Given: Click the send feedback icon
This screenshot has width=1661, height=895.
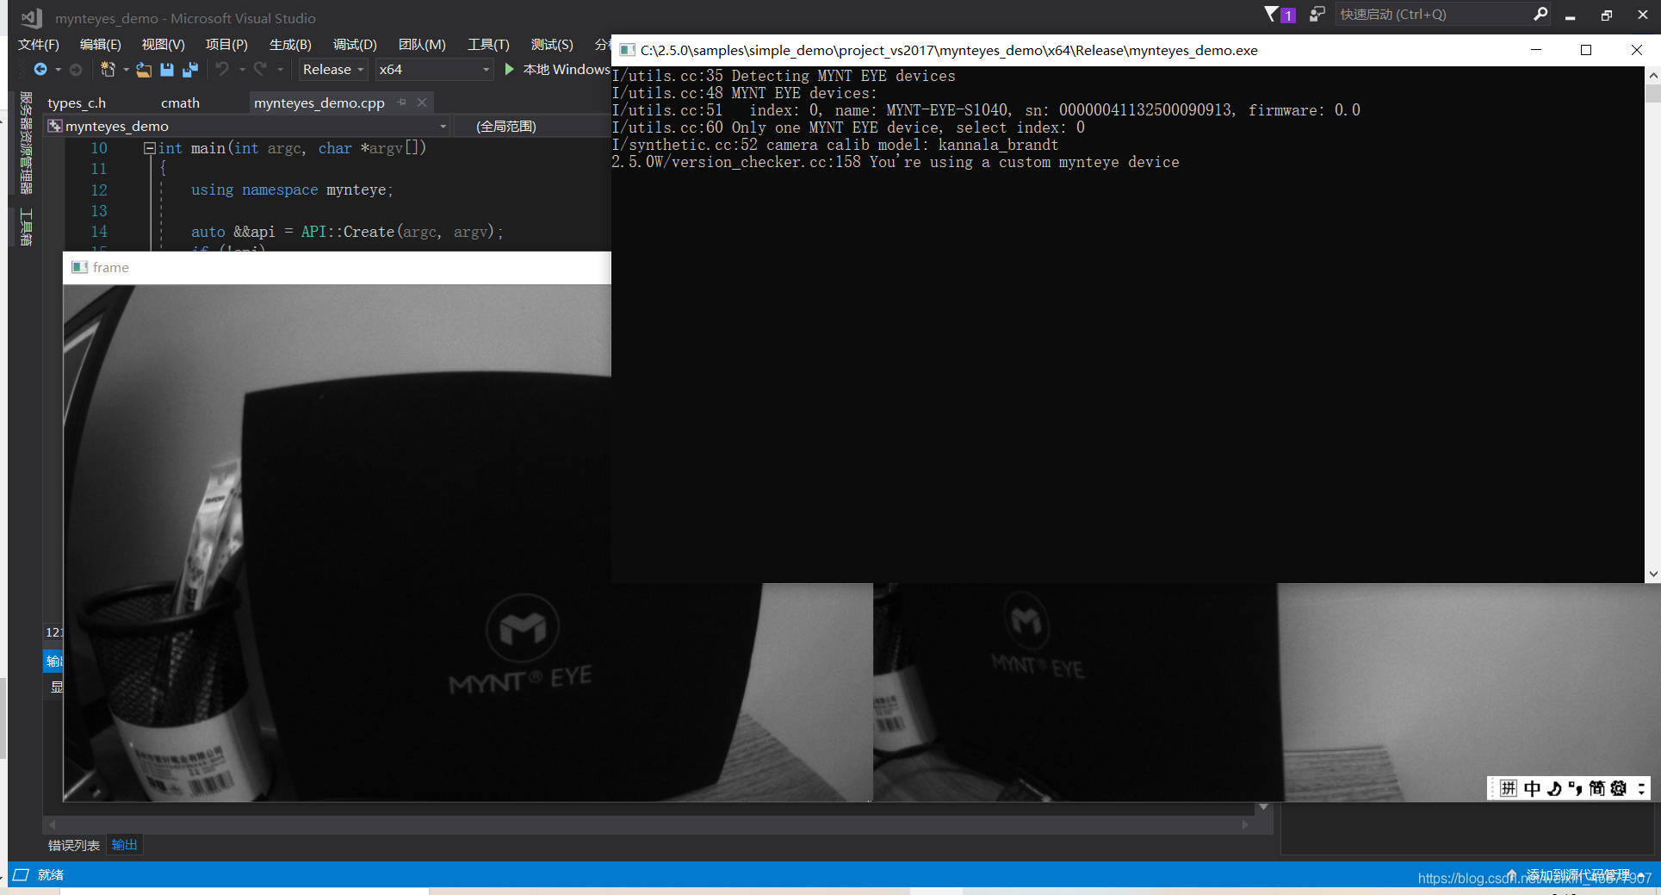Looking at the screenshot, I should [x=1317, y=14].
